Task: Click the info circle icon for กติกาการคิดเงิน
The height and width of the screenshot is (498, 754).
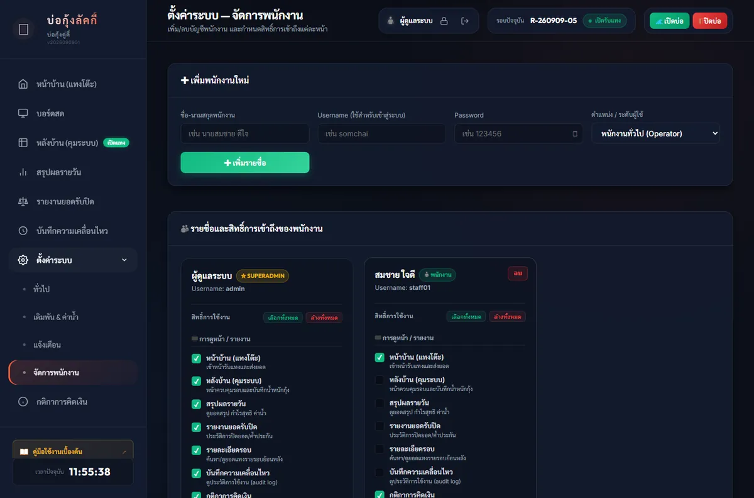Action: (23, 402)
